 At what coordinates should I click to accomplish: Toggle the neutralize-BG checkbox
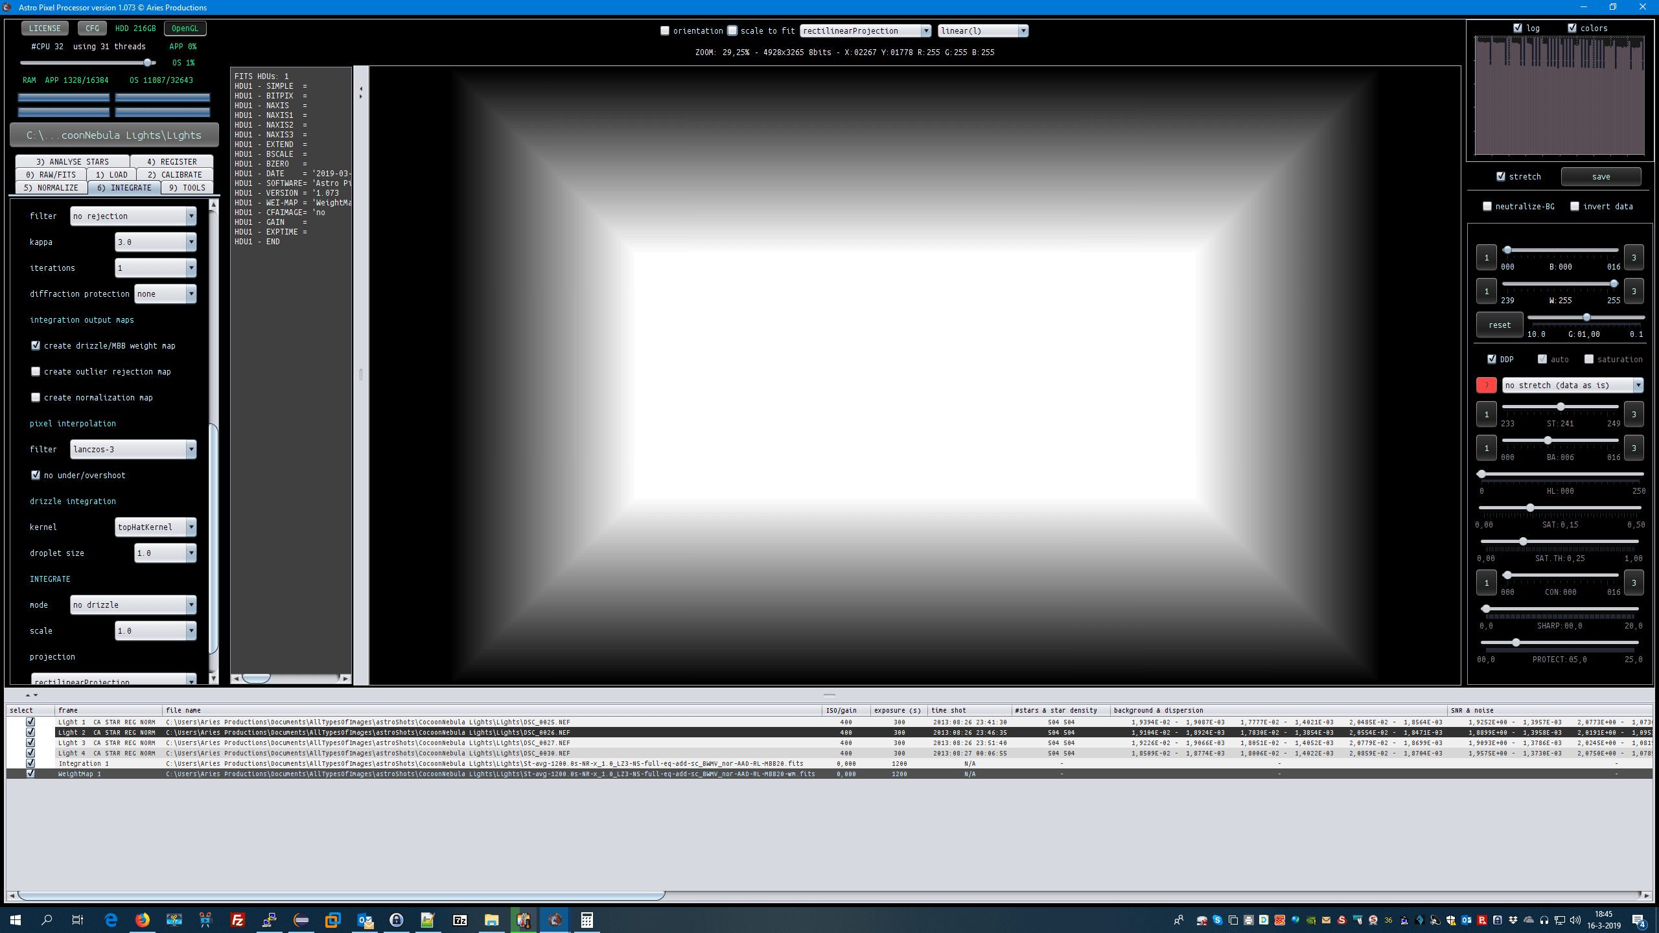click(x=1487, y=206)
